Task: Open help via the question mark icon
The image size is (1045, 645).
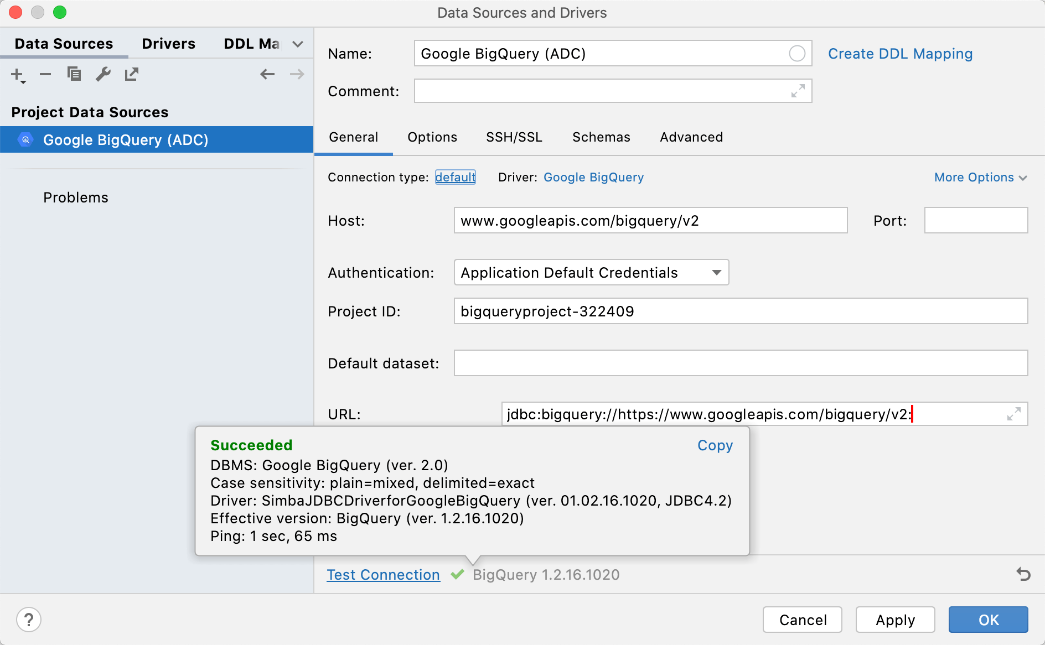Action: 29,620
